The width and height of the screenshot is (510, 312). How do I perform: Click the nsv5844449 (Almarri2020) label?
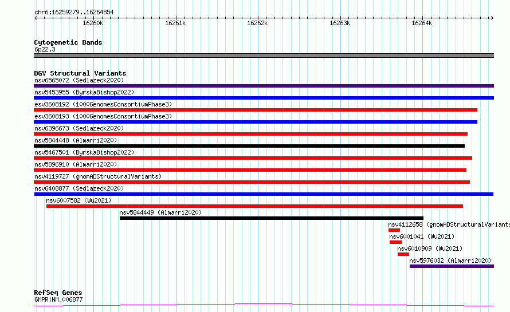[x=160, y=212]
